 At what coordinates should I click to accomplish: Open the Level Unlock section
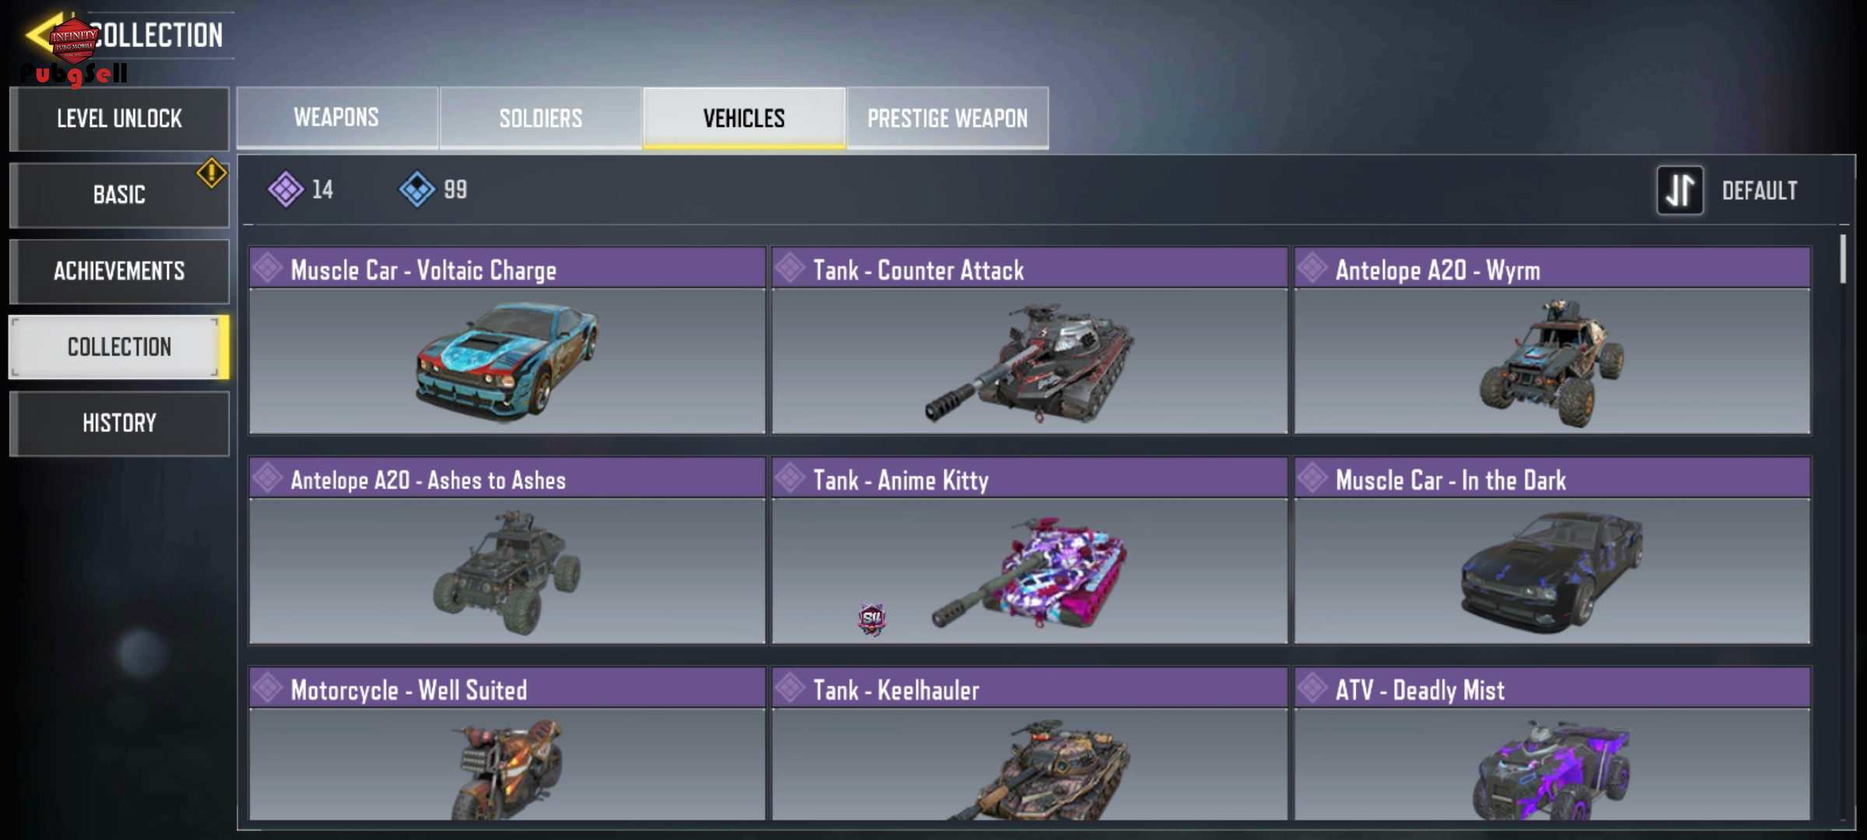coord(119,118)
